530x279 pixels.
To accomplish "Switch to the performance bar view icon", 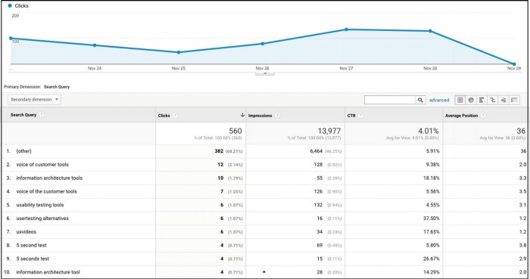I will [x=482, y=100].
